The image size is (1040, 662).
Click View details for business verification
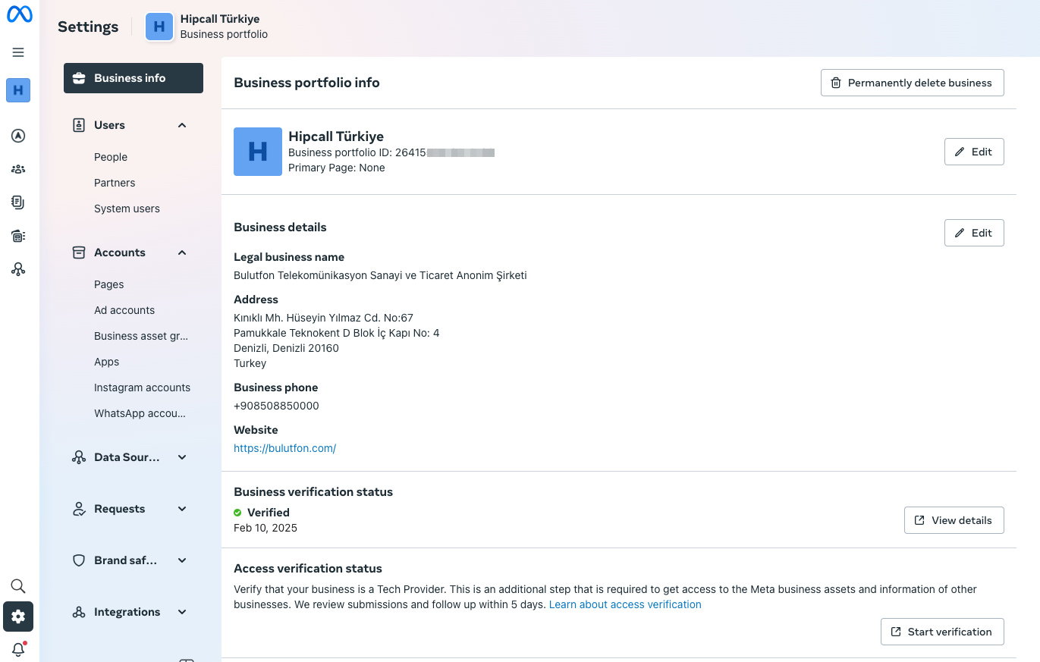954,520
